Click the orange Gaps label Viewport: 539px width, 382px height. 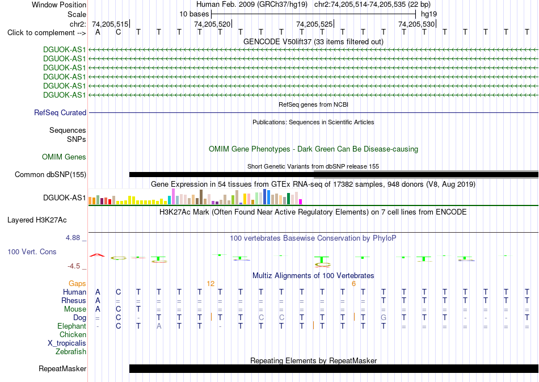pyautogui.click(x=77, y=283)
